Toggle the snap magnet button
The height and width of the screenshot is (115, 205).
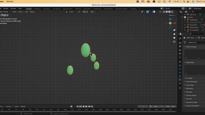pos(84,12)
